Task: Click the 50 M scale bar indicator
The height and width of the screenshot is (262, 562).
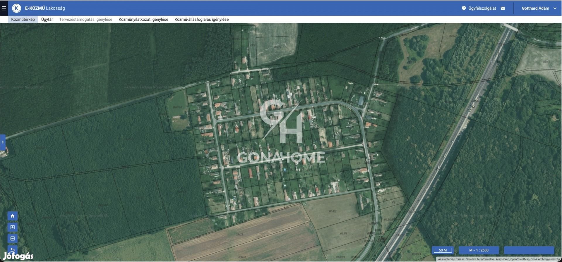Action: coord(443,250)
